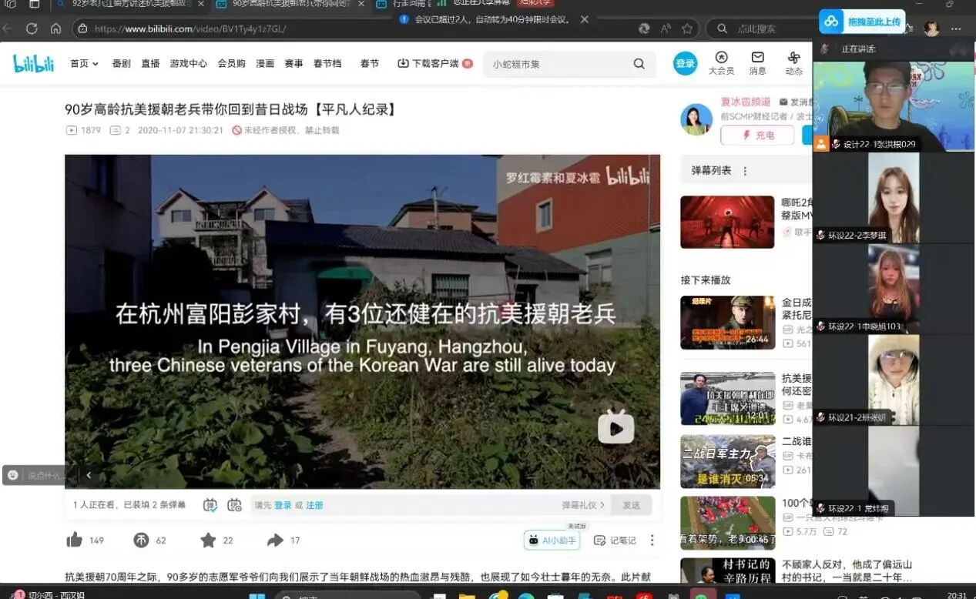This screenshot has width=976, height=599.
Task: Open the three-dot menu beside 弹幕列表
Action: click(x=745, y=171)
